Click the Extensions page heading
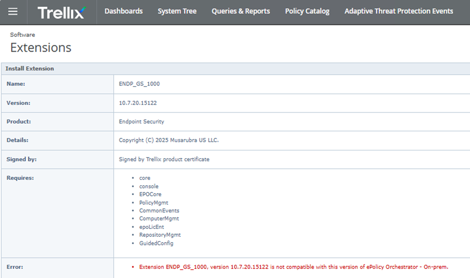 point(41,48)
